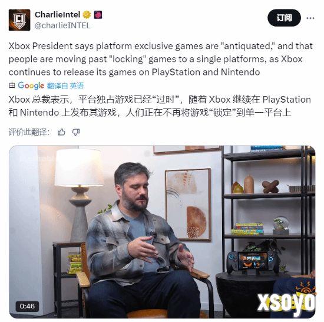The height and width of the screenshot is (322, 324).
Task: Click the CharlieIntel display name
Action: point(58,15)
